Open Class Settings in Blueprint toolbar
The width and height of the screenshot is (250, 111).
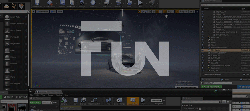[119, 100]
